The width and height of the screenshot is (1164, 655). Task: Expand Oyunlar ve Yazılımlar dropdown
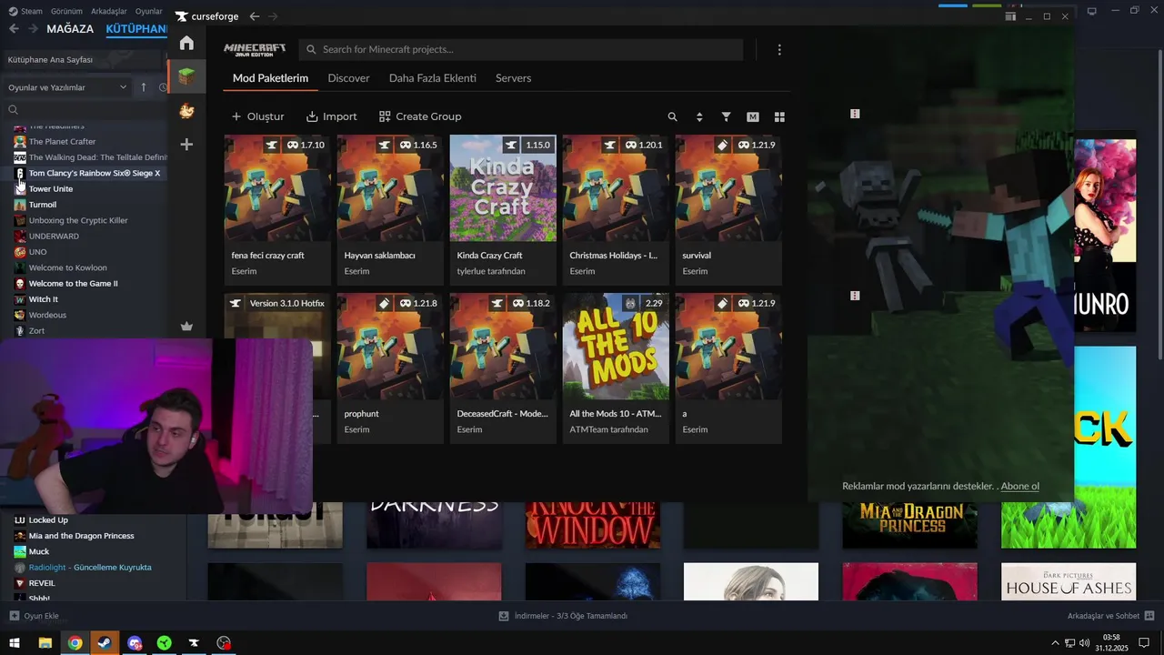tap(66, 87)
